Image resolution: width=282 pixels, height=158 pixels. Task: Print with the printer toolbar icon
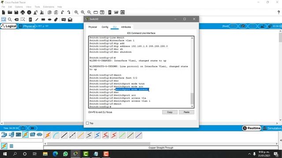click(x=22, y=12)
